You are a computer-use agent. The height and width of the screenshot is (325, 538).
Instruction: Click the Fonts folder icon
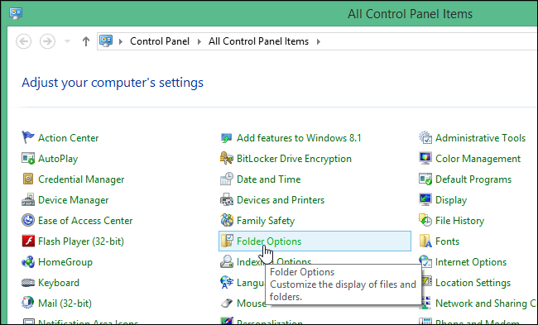point(425,241)
